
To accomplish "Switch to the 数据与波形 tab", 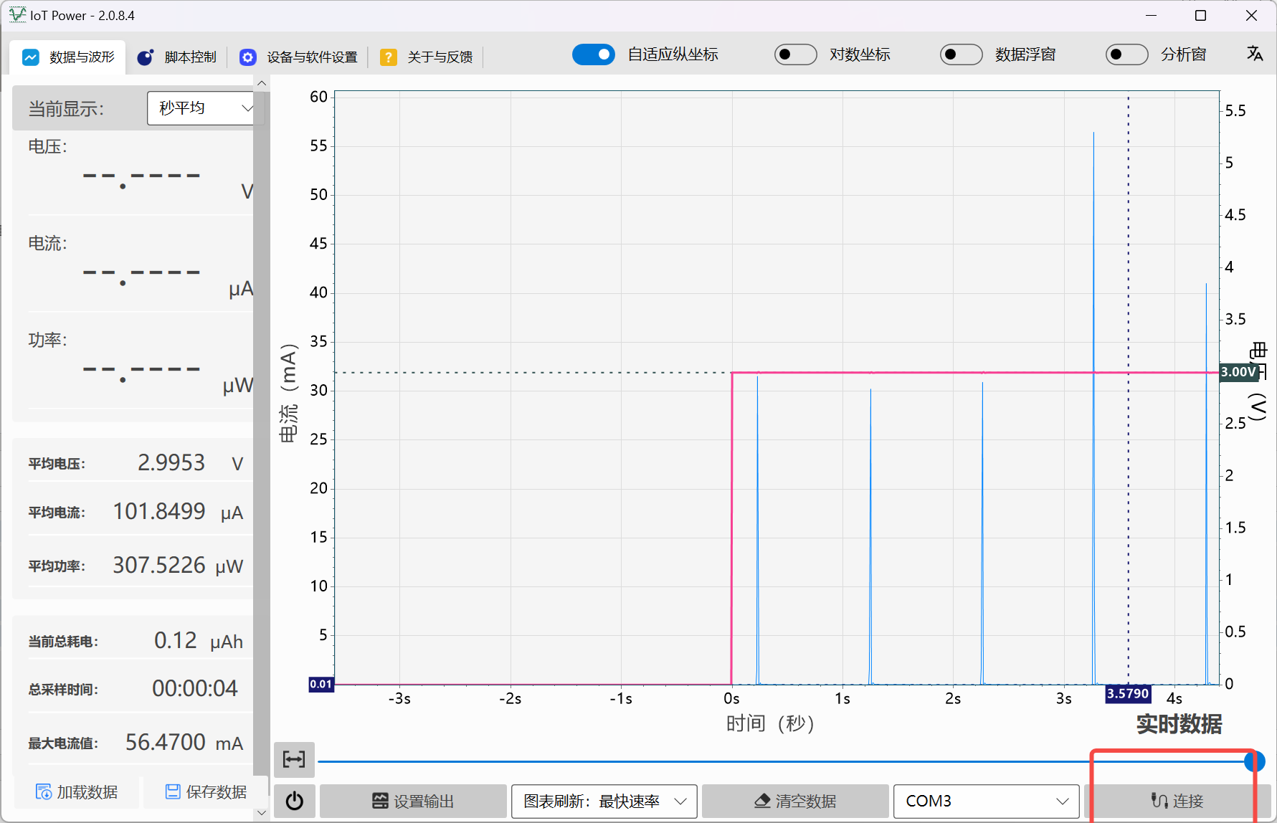I will [x=68, y=57].
